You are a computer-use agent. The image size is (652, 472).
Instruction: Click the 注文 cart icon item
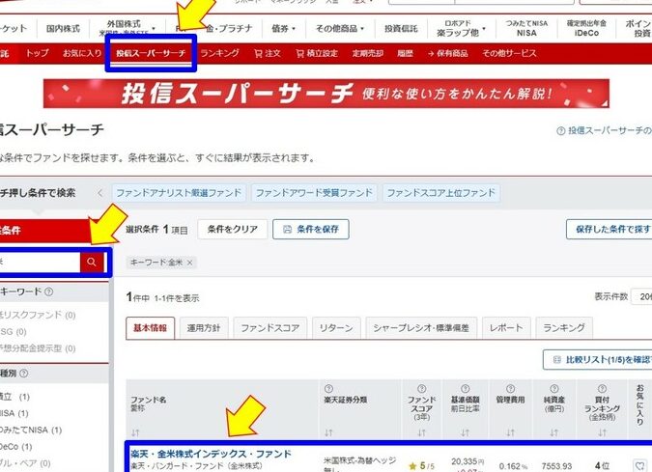point(267,54)
